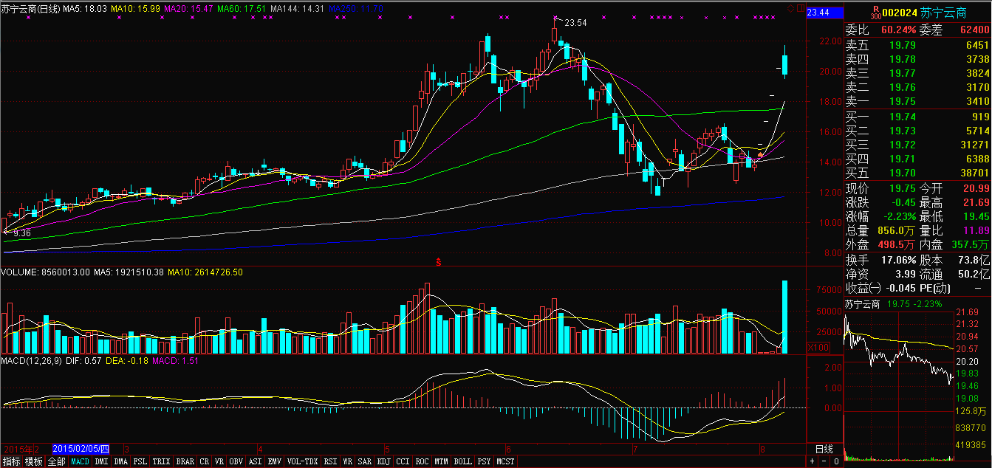
Task: Switch to the EMV indicator tab
Action: (x=274, y=461)
